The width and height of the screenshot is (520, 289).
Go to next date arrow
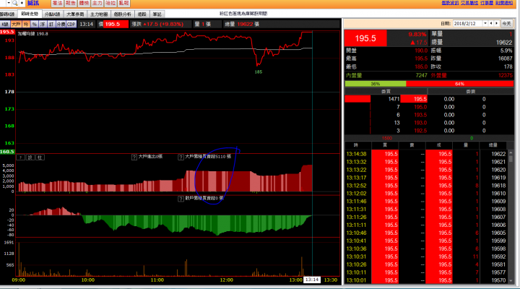[496, 23]
